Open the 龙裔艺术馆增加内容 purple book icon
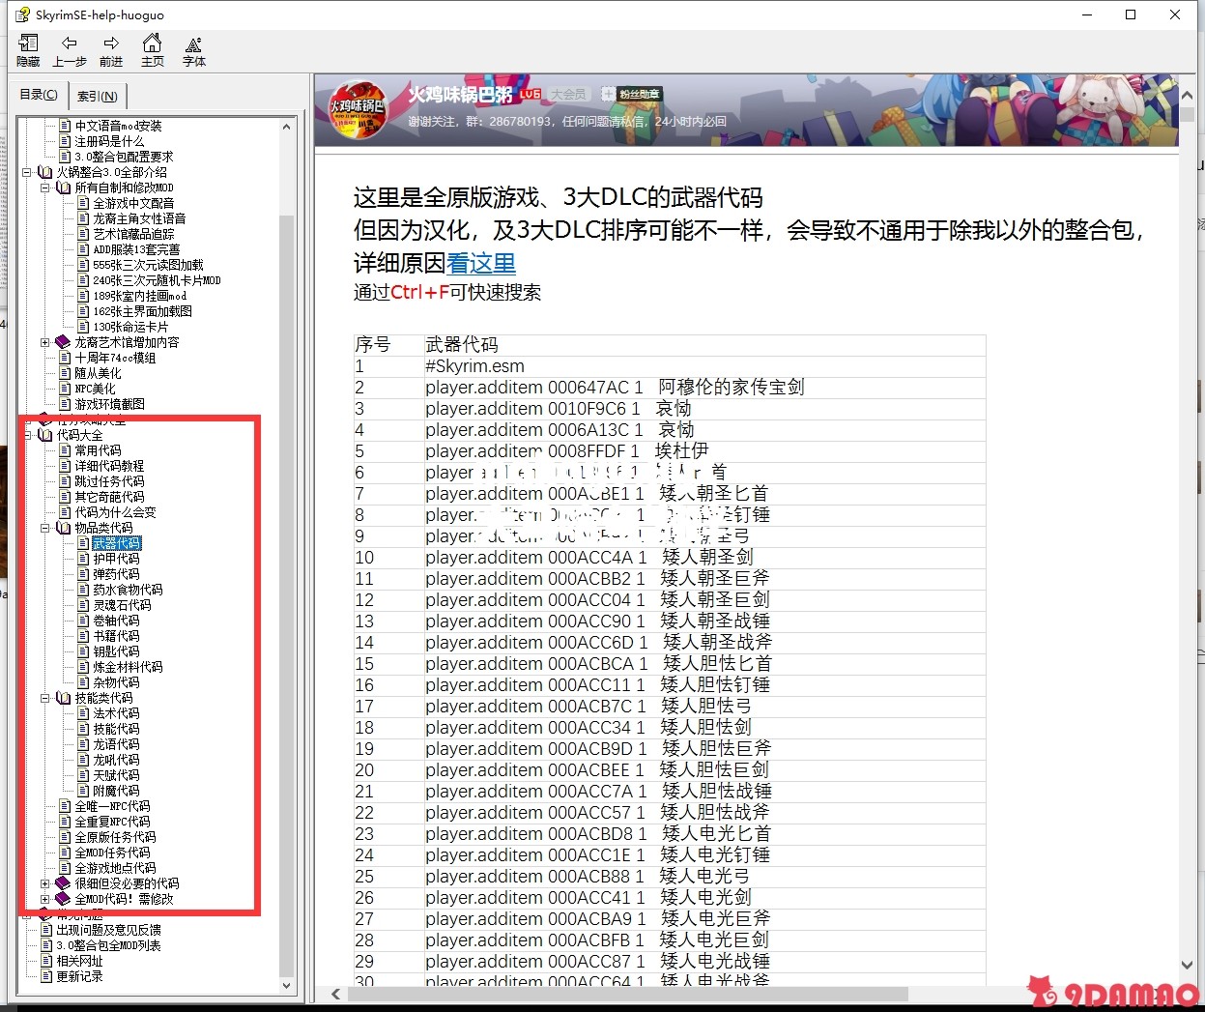The width and height of the screenshot is (1205, 1012). pyautogui.click(x=64, y=342)
